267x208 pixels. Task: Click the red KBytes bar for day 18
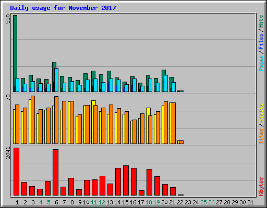click(x=149, y=183)
